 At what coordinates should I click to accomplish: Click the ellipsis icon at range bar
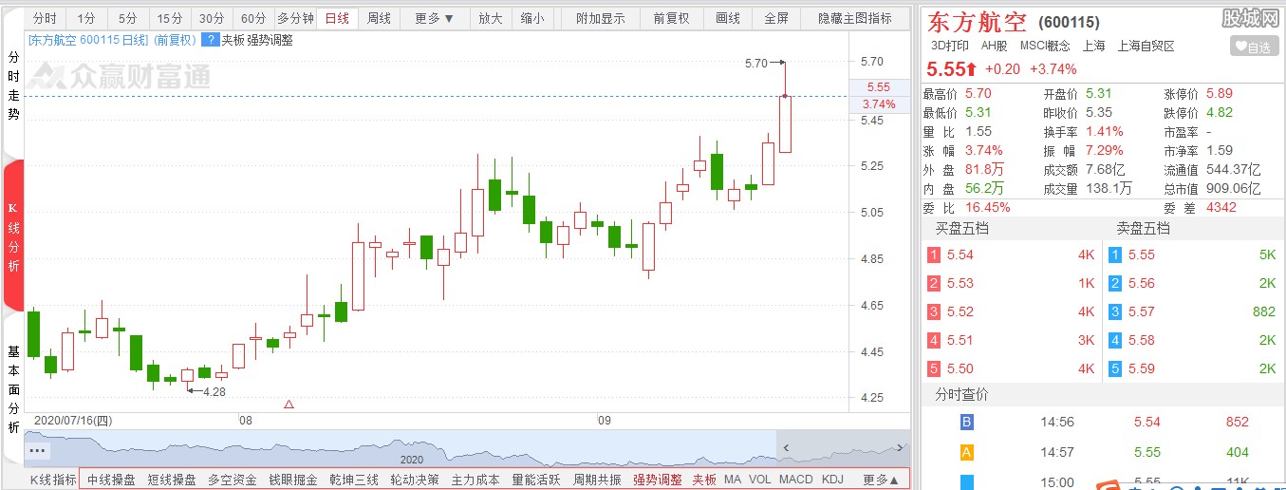coord(38,450)
